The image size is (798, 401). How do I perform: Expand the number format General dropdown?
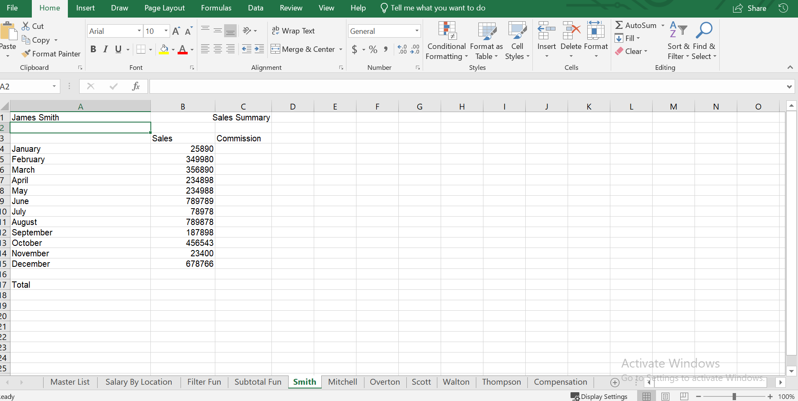pyautogui.click(x=417, y=31)
